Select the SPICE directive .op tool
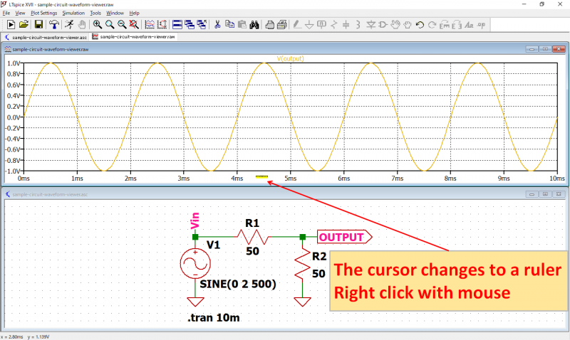This screenshot has height=340, width=570. [482, 25]
